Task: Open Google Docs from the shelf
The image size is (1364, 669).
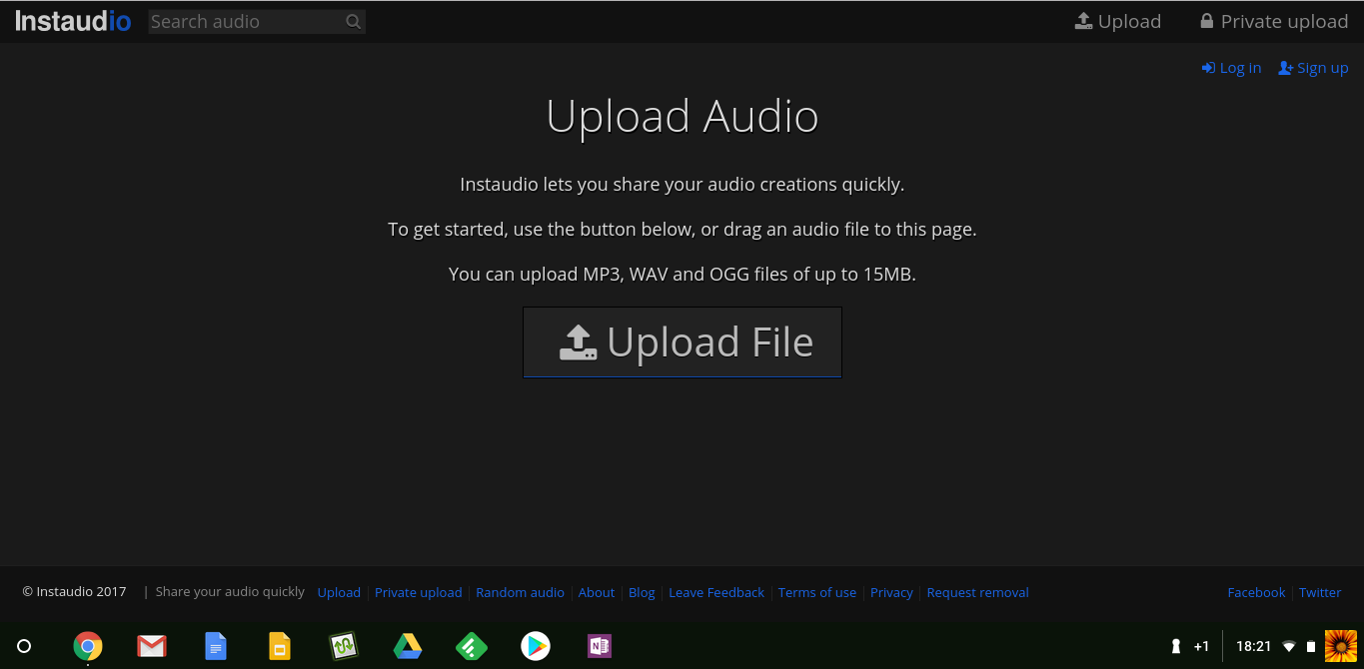Action: click(x=216, y=646)
